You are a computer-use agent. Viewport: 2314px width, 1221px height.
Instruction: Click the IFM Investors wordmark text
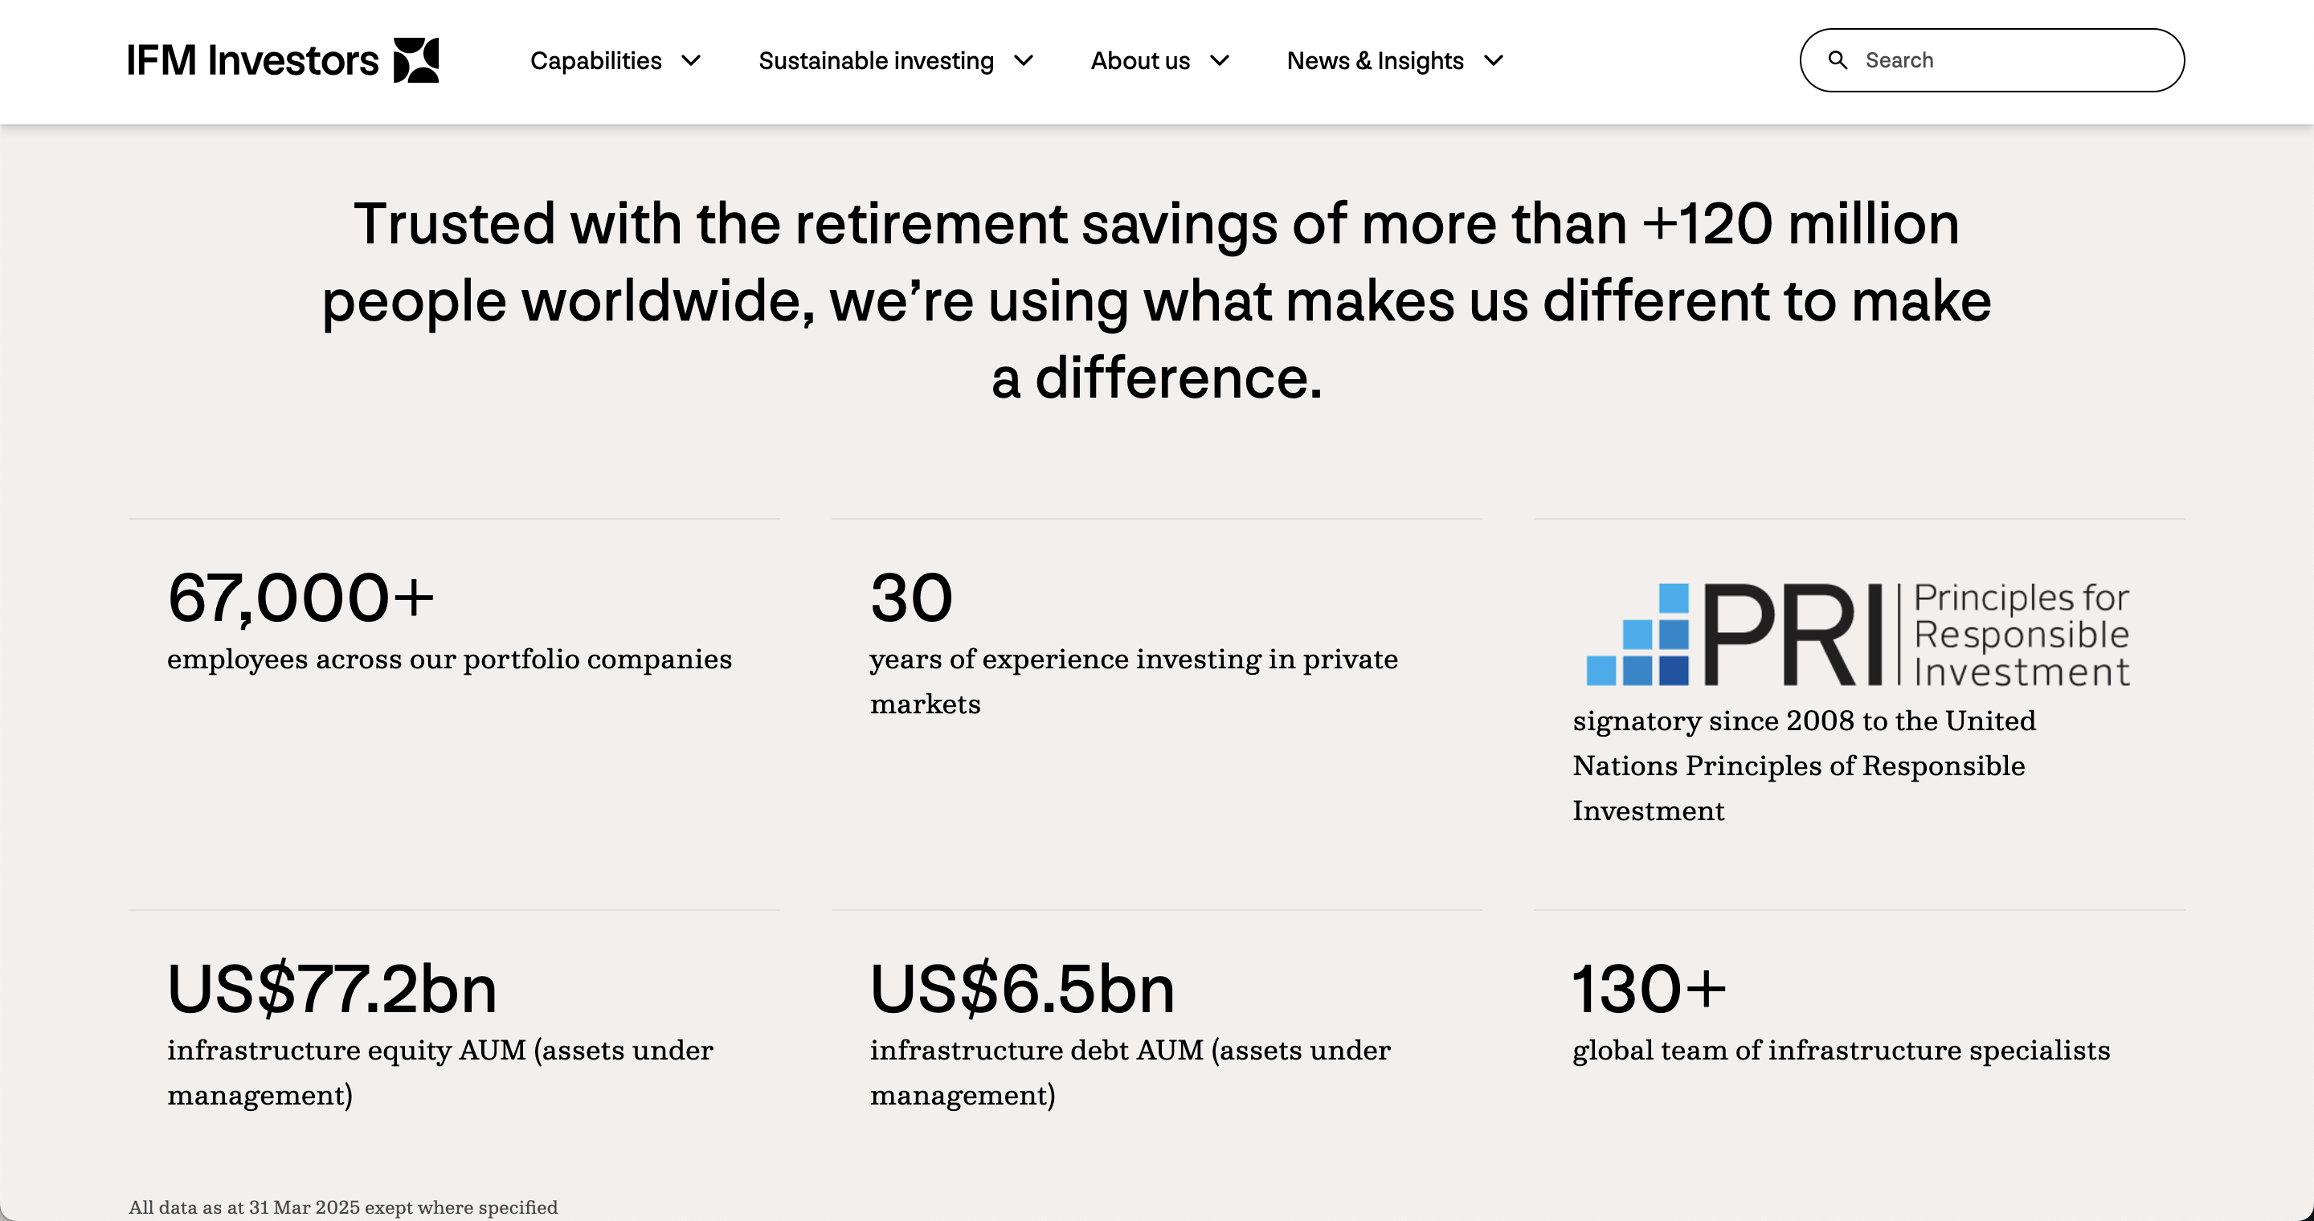[252, 60]
